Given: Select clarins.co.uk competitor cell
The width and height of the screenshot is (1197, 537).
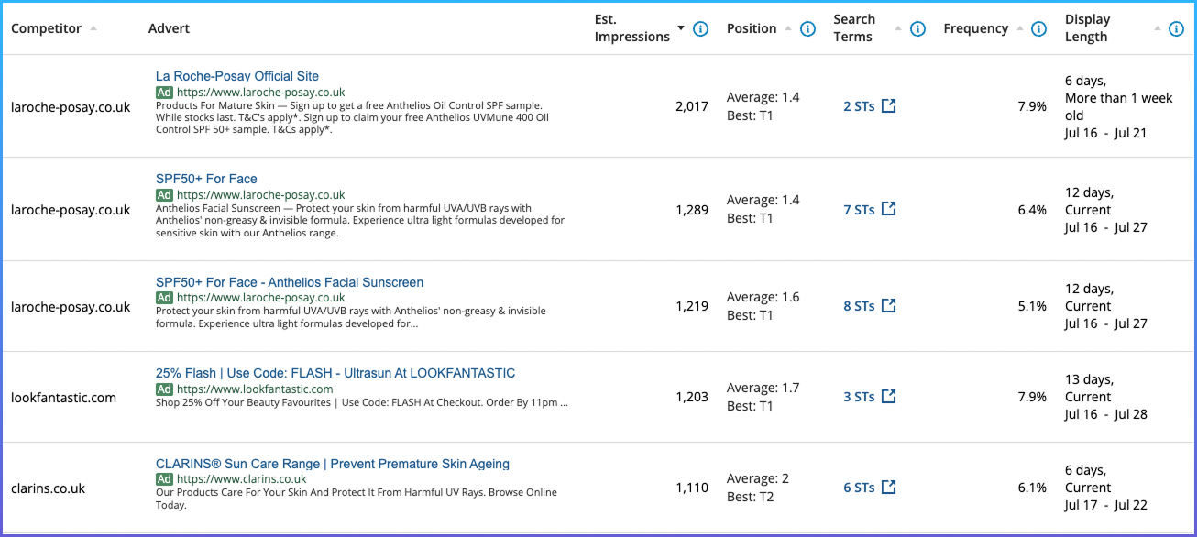Looking at the screenshot, I should coord(48,488).
